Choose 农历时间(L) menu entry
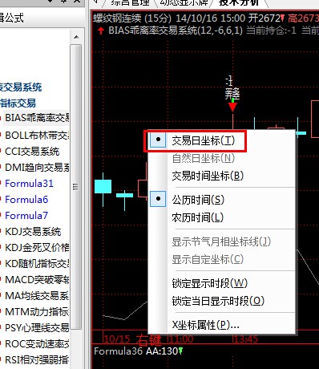Screen dimensions: 319x369 (197, 217)
